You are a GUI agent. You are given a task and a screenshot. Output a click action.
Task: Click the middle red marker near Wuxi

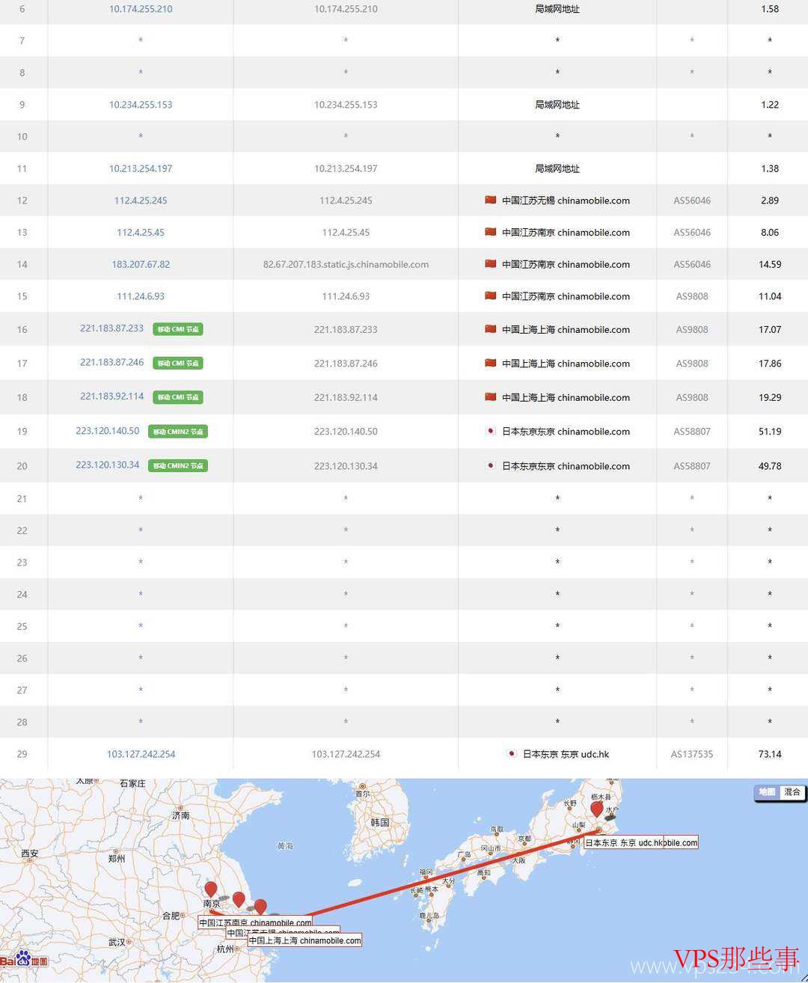(239, 900)
